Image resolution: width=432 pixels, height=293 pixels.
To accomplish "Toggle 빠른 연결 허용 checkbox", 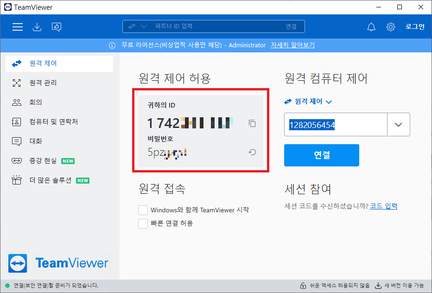I will (x=143, y=223).
